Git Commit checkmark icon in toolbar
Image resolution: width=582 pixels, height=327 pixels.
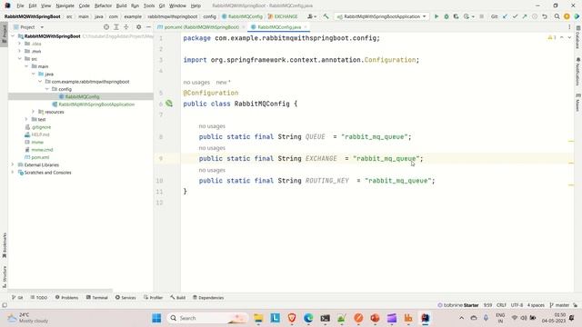point(515,16)
